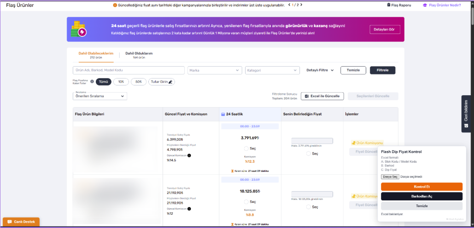474x228 pixels.
Task: Select the 24 Saatlik Seç radio for 18.125,85₺
Action: pos(246,202)
